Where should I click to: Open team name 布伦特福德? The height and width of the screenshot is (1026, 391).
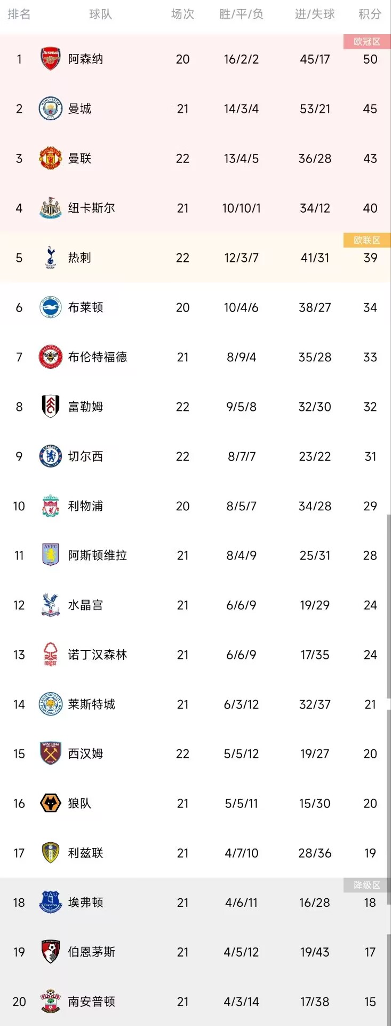[x=98, y=357]
